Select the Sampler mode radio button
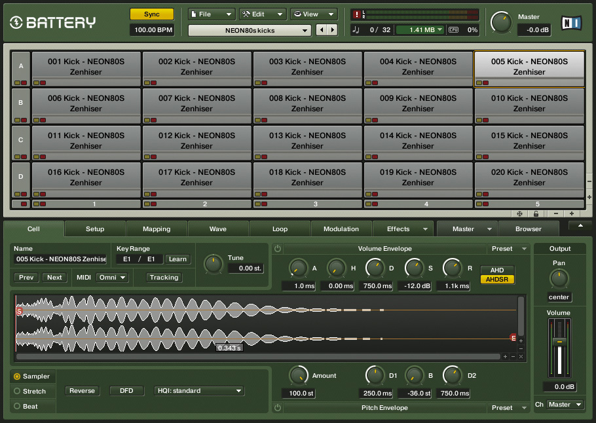 tap(17, 377)
